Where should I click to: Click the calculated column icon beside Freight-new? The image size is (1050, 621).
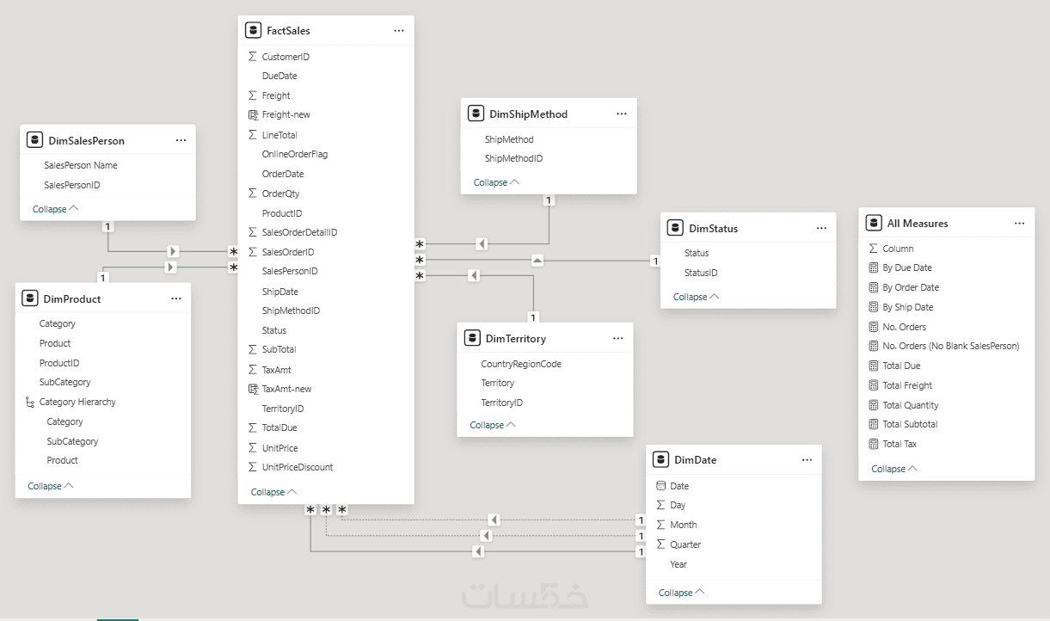click(253, 114)
